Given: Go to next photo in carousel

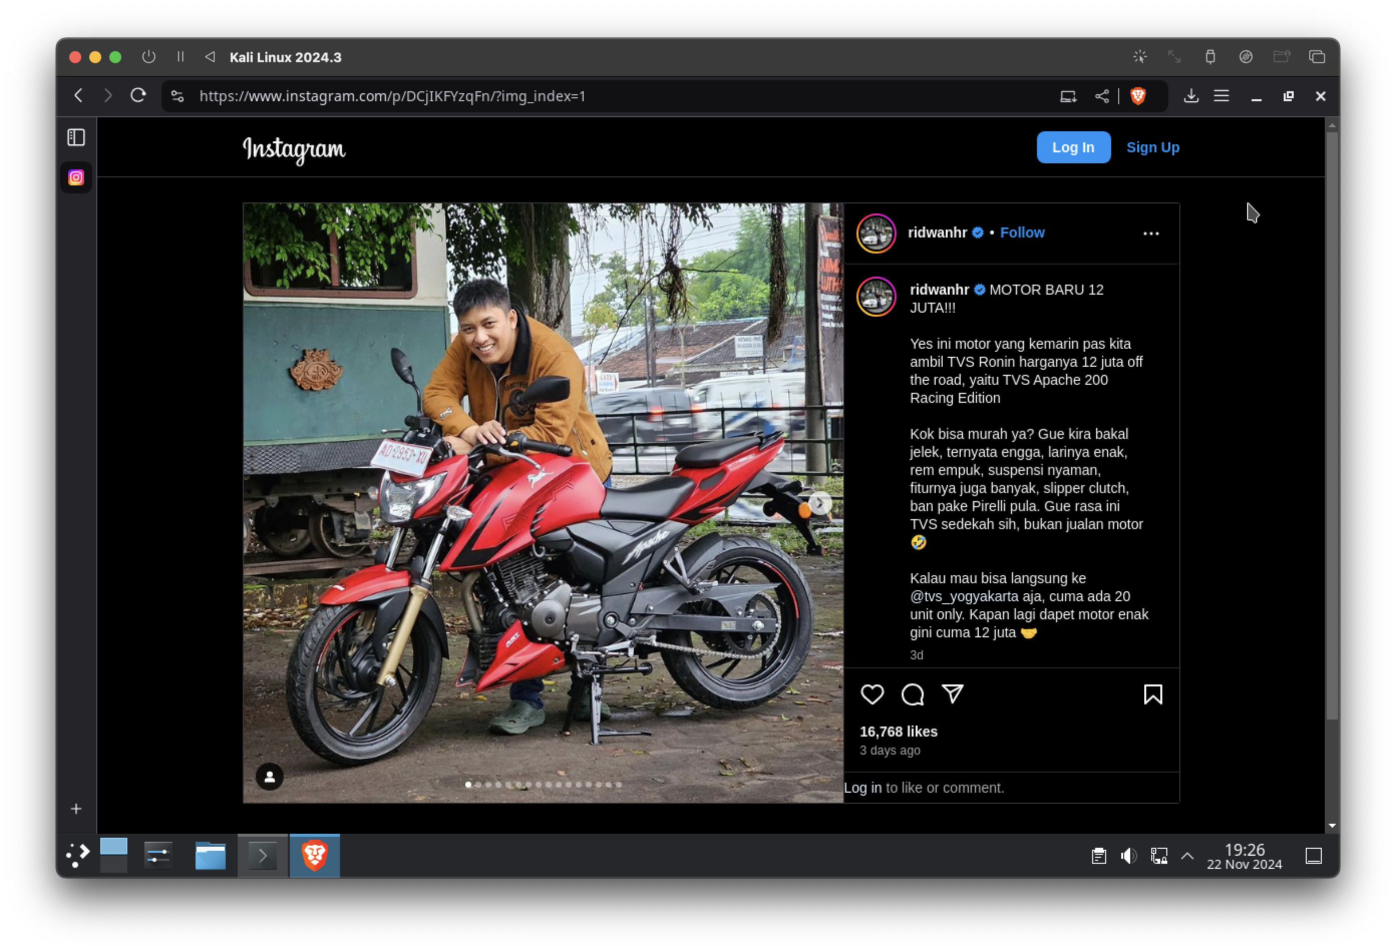Looking at the screenshot, I should (x=820, y=503).
